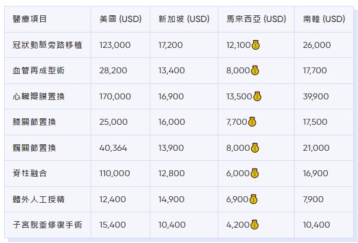Click the 體外人工授精 row label
The width and height of the screenshot is (358, 243).
coord(39,199)
